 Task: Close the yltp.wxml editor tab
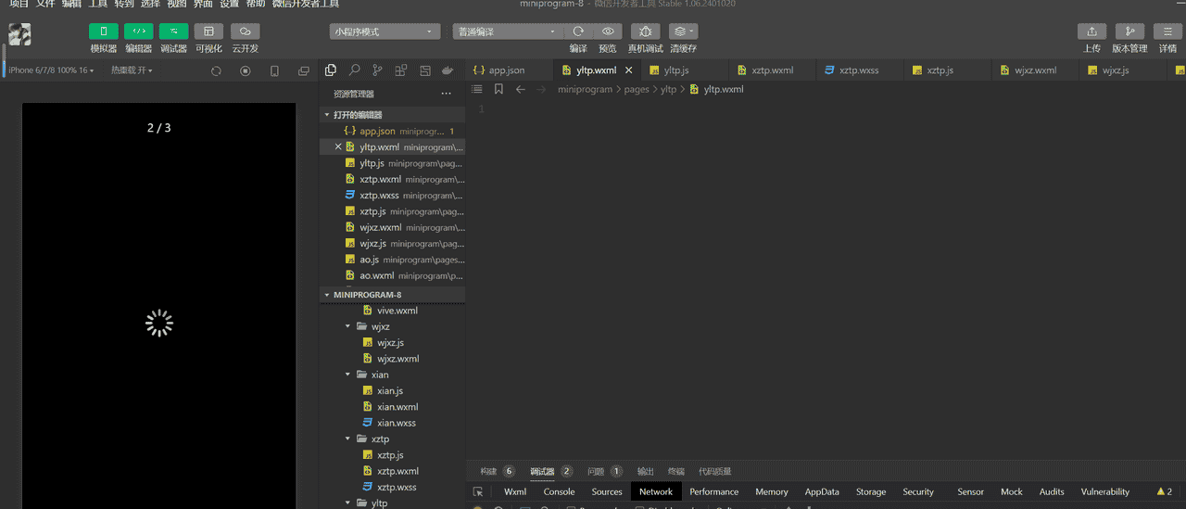point(629,70)
